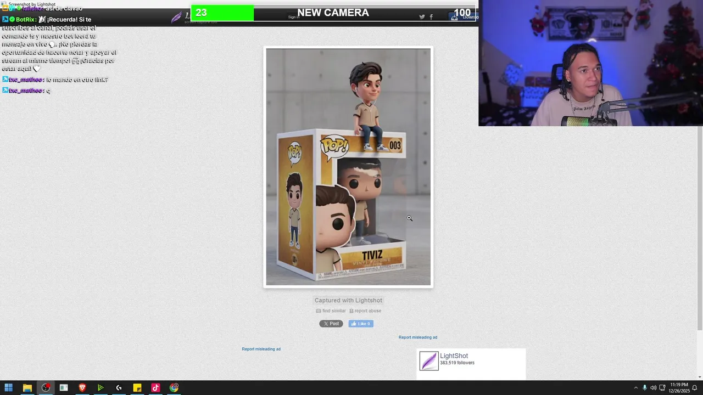Click the Download button in header

point(464,17)
